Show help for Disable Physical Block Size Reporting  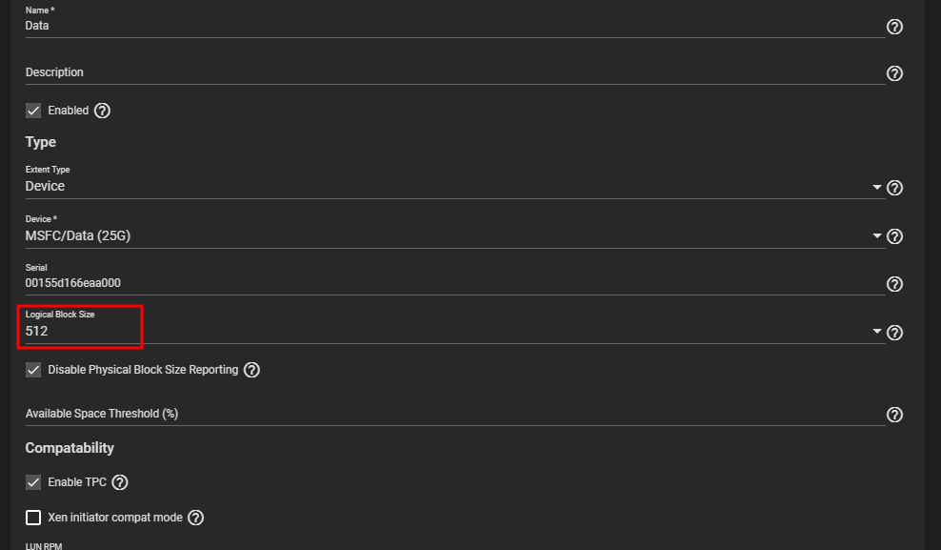click(x=251, y=370)
